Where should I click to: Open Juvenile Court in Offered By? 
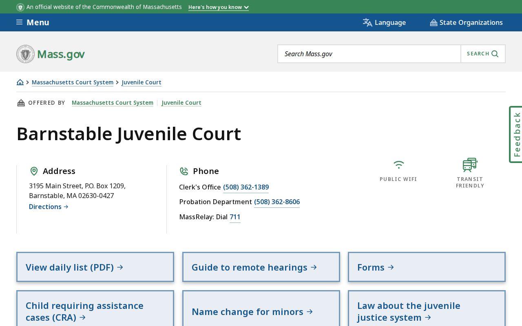click(x=181, y=103)
